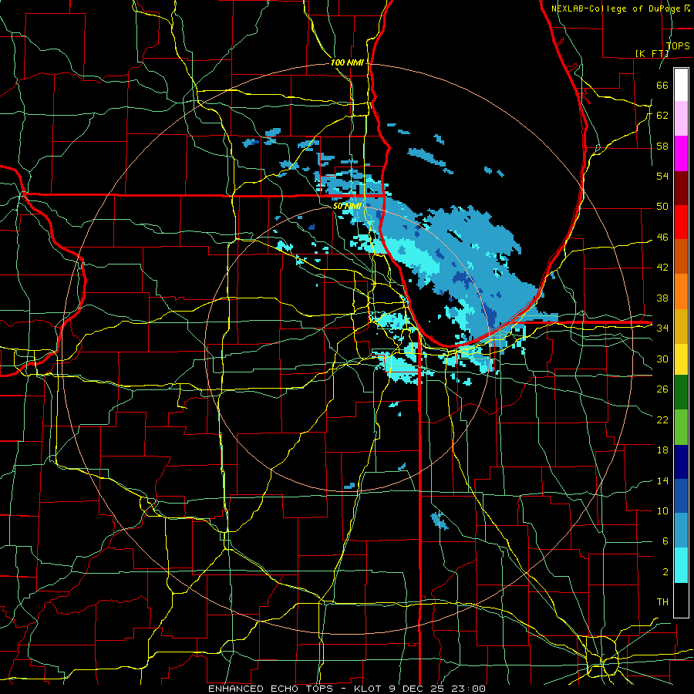
Task: Click the cyan legend swatch
Action: 681,565
